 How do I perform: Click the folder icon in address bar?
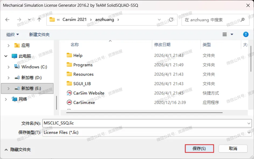52,20
